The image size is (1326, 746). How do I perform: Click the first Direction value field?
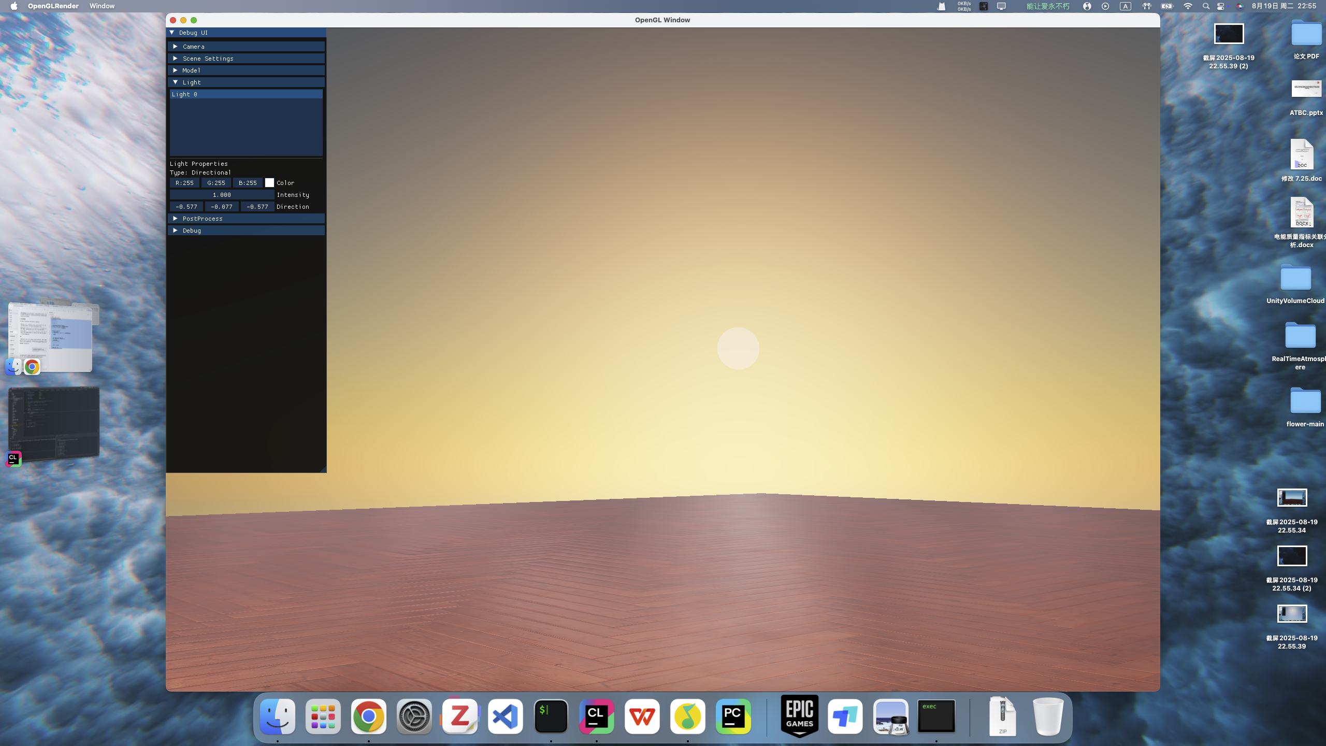pos(186,207)
